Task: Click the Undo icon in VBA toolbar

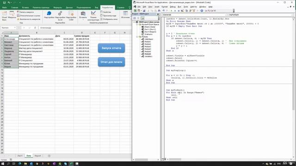Action: point(163,11)
